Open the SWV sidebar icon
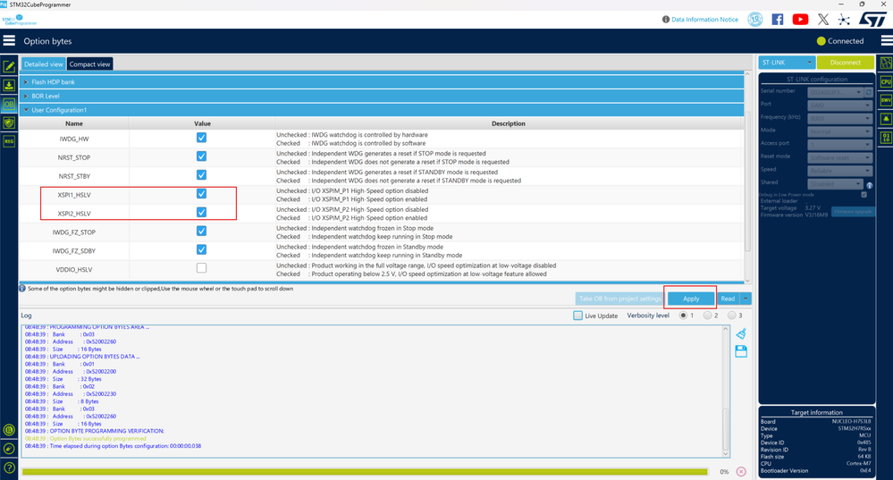This screenshot has height=480, width=893. [886, 100]
